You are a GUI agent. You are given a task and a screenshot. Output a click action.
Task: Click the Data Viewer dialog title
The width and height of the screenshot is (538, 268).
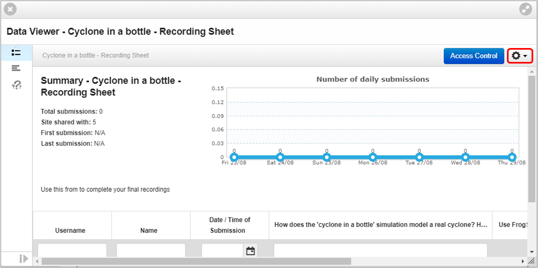120,31
